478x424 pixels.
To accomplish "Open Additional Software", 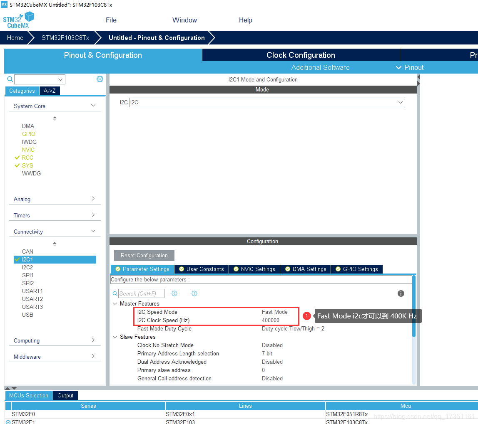I will (x=320, y=68).
